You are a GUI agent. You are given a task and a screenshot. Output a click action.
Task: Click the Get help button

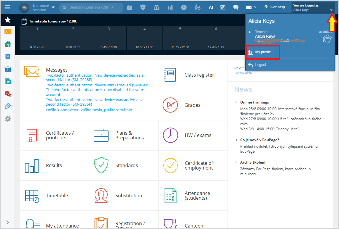[274, 7]
